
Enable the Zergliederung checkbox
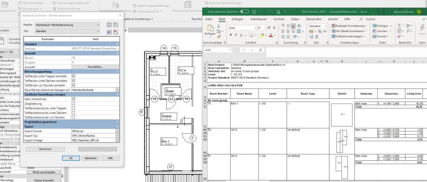73,103
